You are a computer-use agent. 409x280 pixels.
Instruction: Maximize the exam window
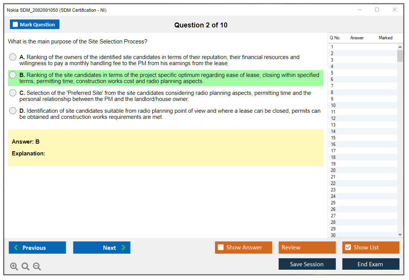click(x=377, y=10)
